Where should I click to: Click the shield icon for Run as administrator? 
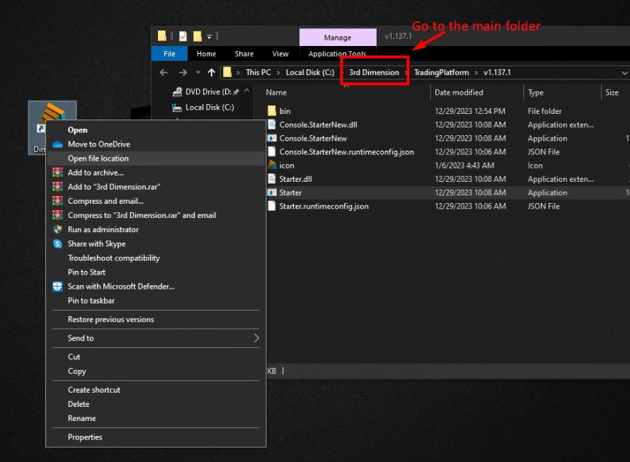coord(58,230)
